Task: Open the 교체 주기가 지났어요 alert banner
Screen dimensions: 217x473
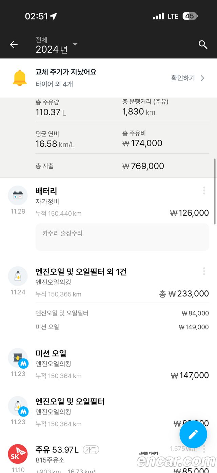Action: point(108,78)
